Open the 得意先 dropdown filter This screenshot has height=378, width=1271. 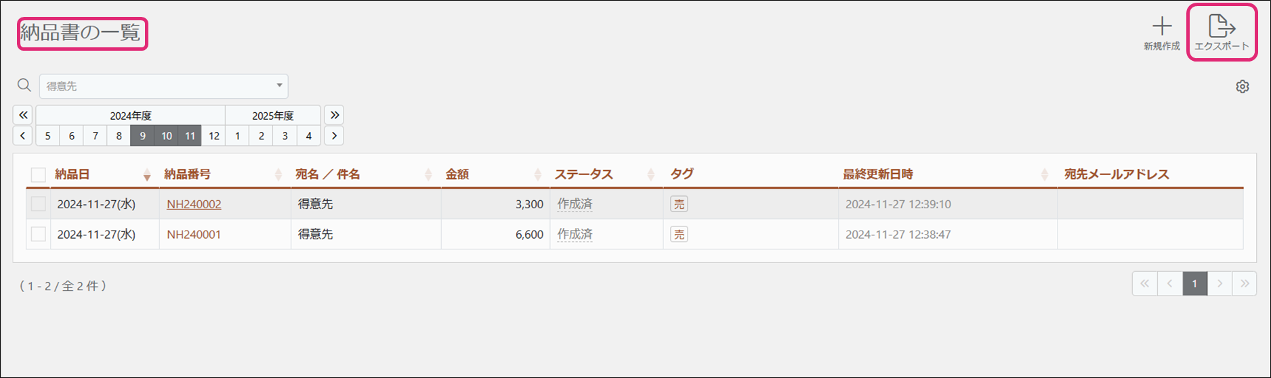(164, 87)
